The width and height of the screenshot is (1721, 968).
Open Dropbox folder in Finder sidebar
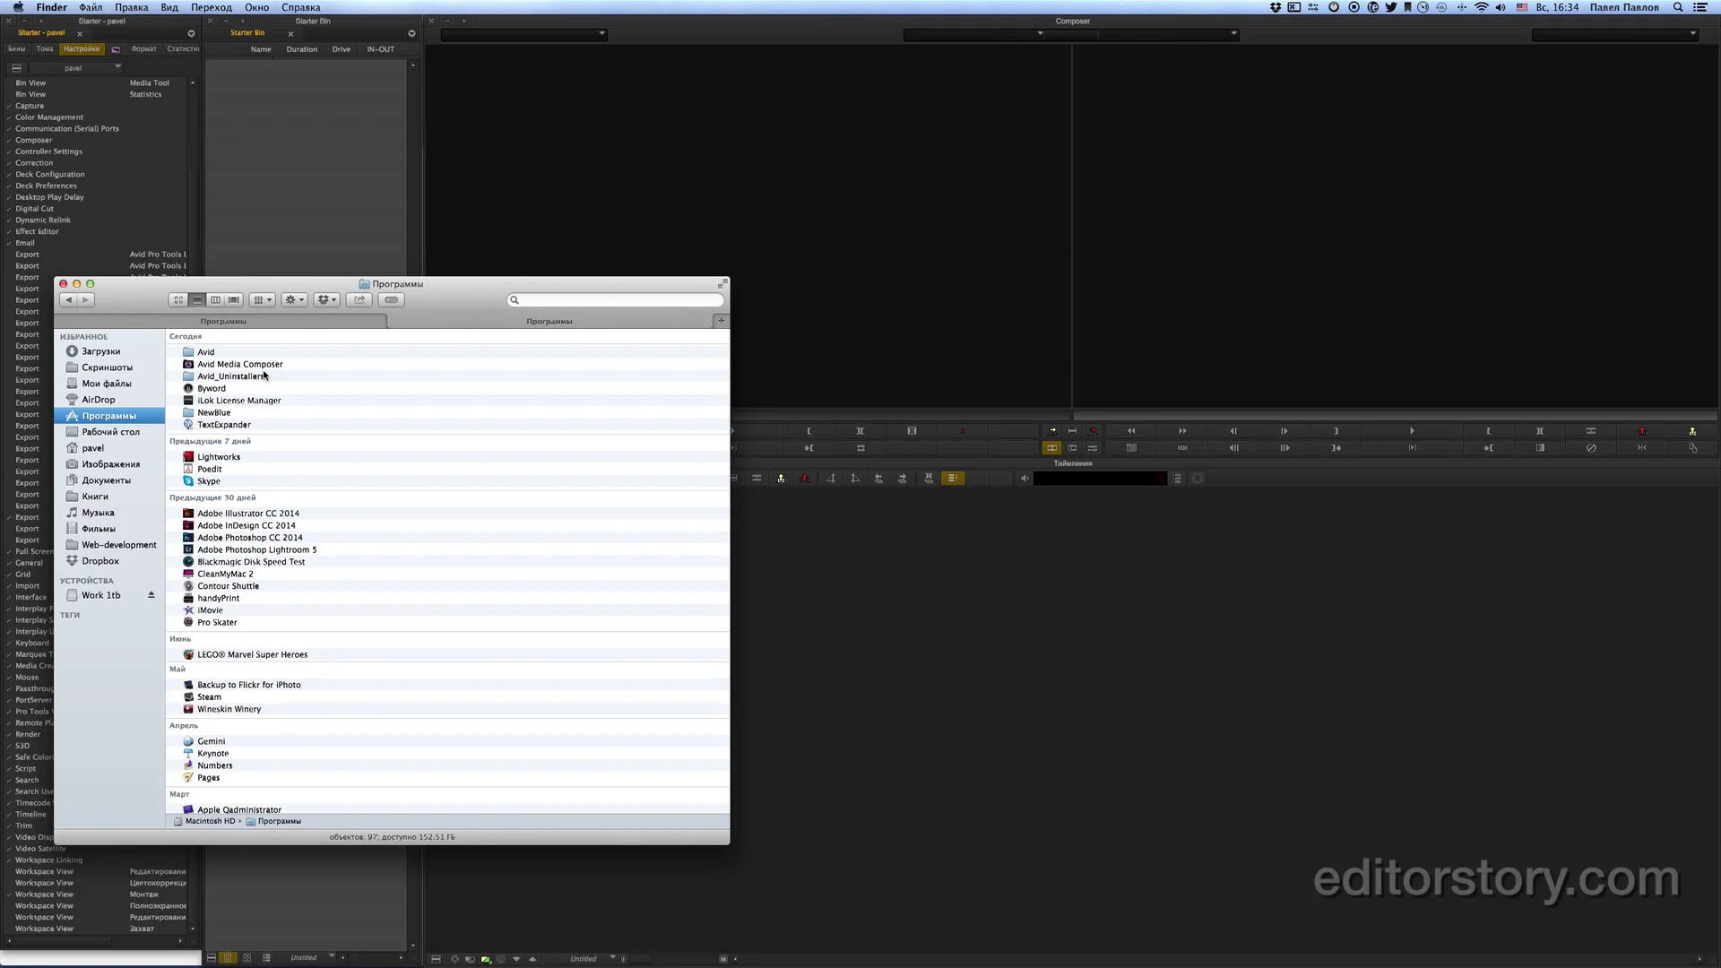(100, 561)
